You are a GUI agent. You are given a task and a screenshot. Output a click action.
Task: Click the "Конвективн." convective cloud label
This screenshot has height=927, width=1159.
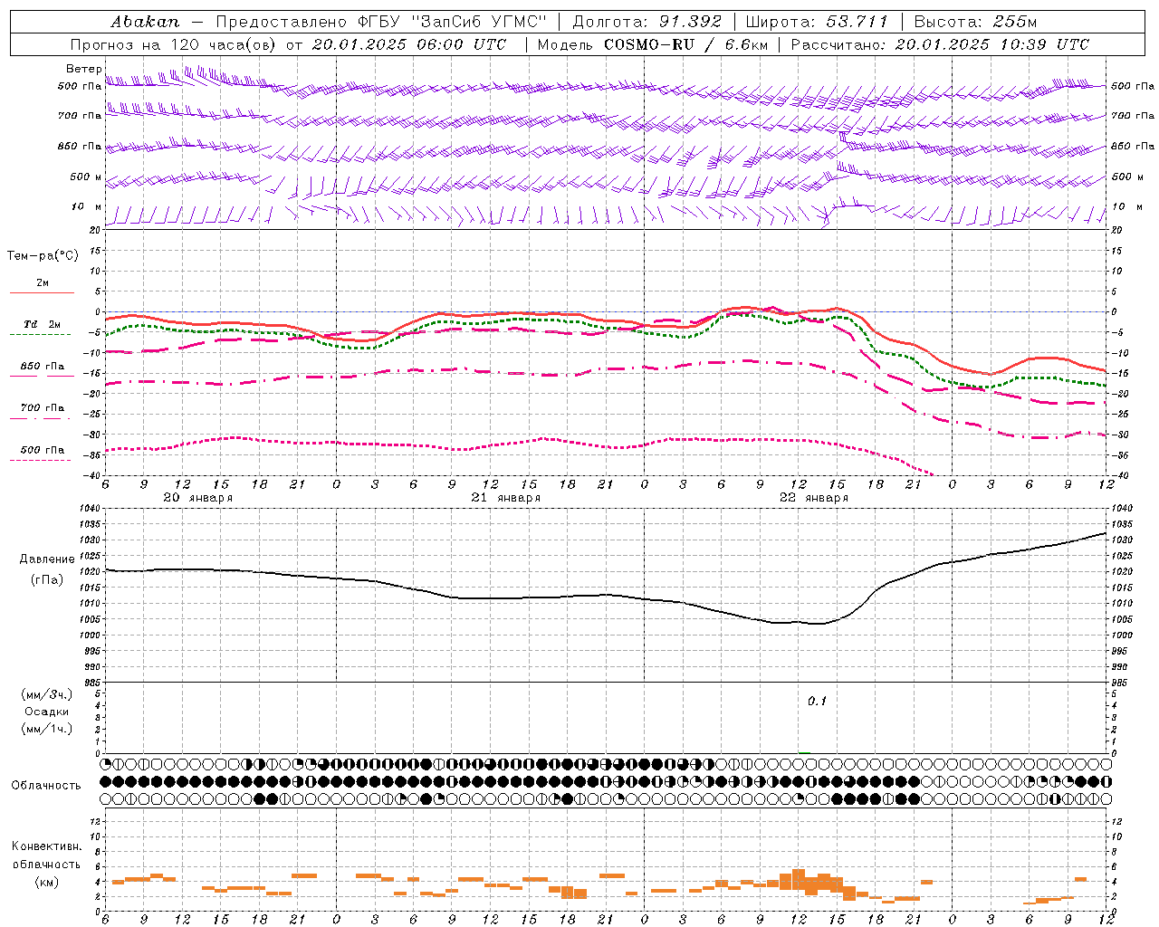pyautogui.click(x=46, y=846)
